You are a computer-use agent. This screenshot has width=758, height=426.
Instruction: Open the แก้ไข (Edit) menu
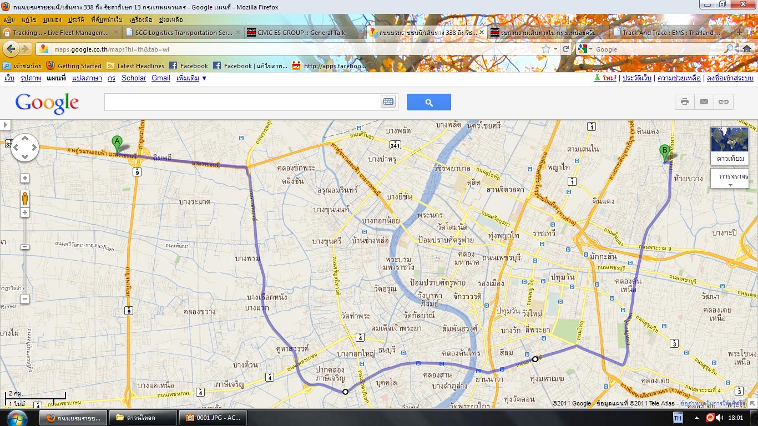(29, 19)
